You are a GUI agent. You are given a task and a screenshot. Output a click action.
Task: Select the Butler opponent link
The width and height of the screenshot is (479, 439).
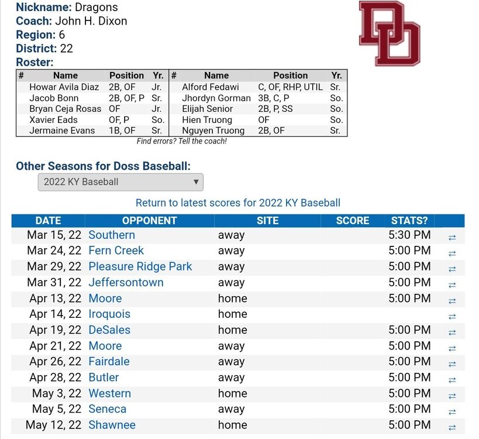[x=104, y=377]
